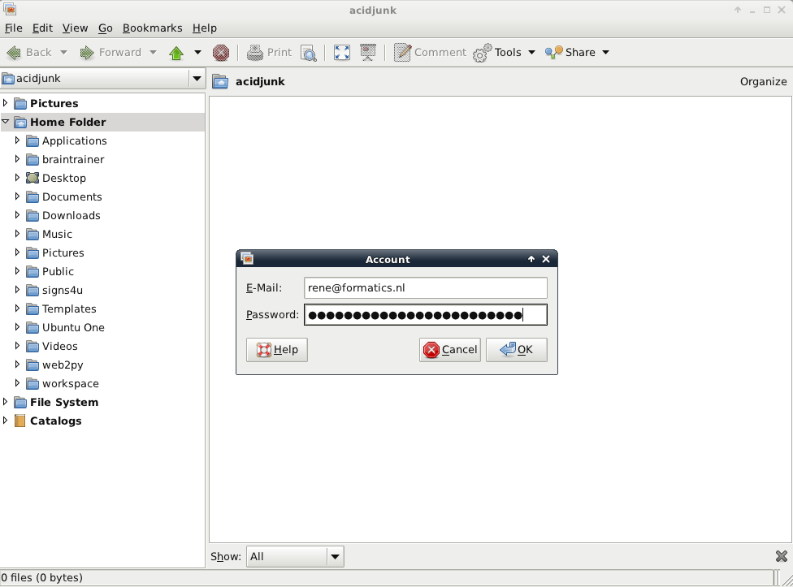The width and height of the screenshot is (793, 587).
Task: Click the Print printer icon
Action: point(255,53)
